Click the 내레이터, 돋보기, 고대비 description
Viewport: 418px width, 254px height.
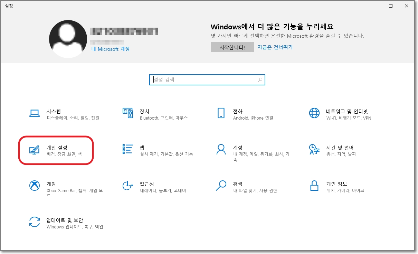pos(163,191)
